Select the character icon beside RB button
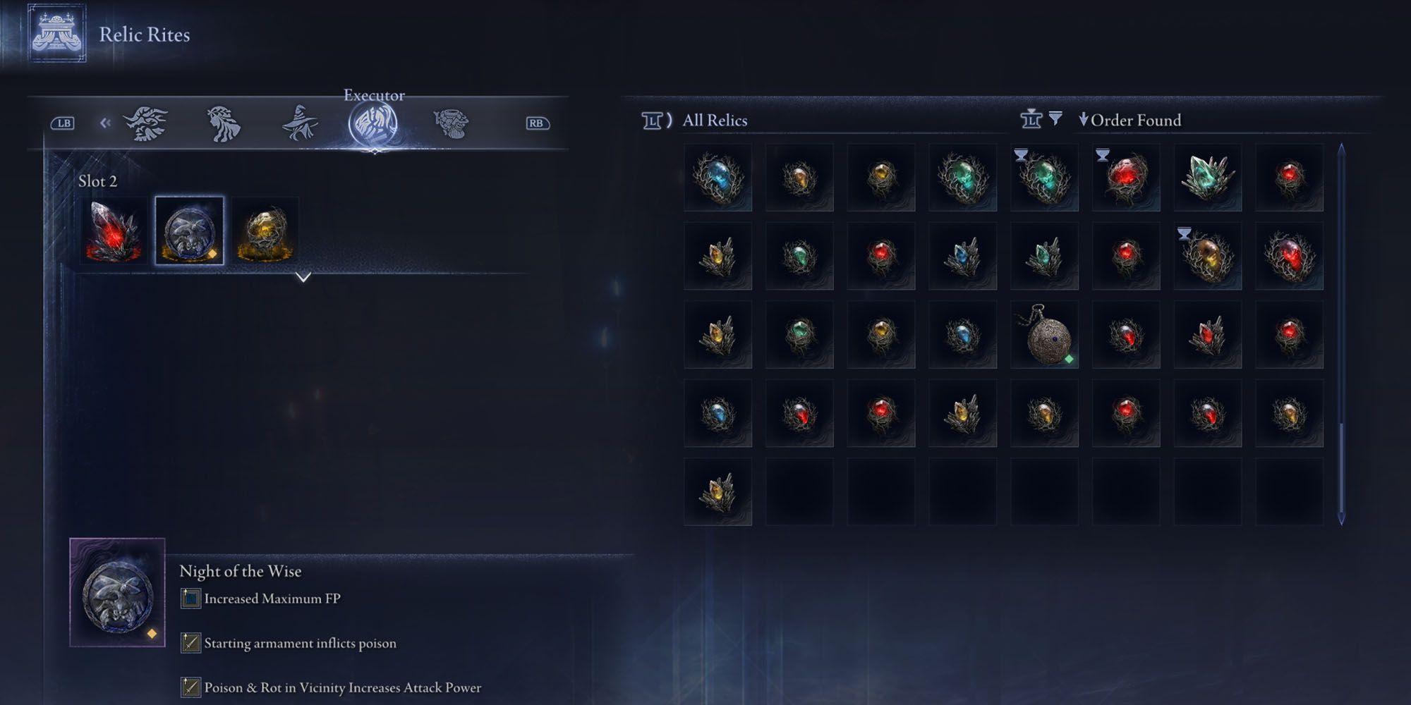This screenshot has height=705, width=1411. (451, 123)
